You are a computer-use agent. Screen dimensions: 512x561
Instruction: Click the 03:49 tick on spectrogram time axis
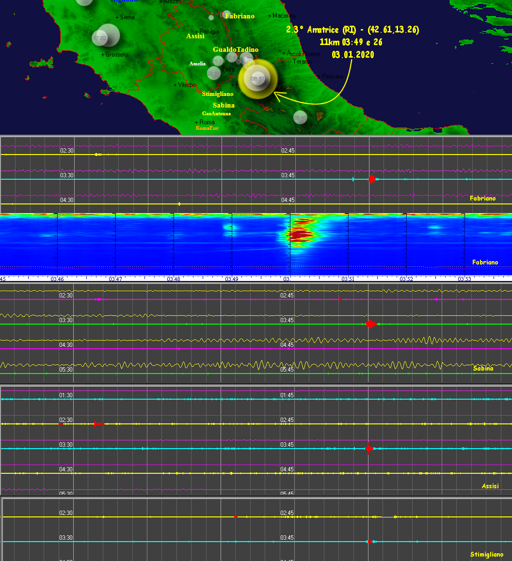(232, 279)
